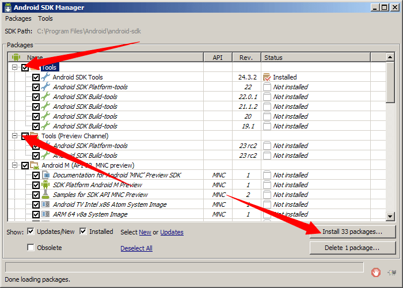This screenshot has height=288, width=403.
Task: Click the scrollbar down arrow
Action: pos(390,216)
